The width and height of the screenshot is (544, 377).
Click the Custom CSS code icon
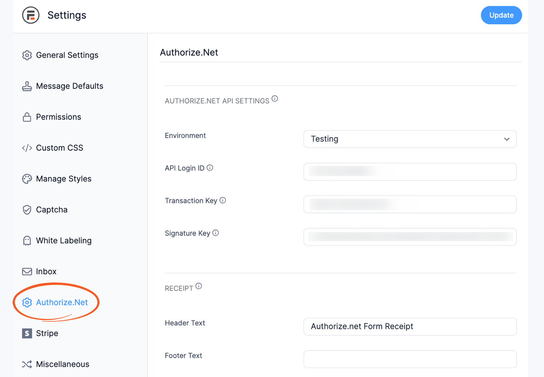27,148
